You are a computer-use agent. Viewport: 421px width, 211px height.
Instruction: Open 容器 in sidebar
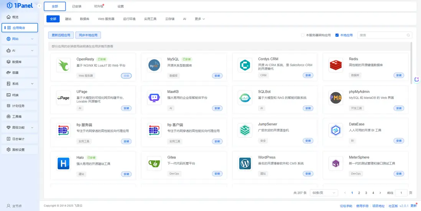pyautogui.click(x=20, y=73)
